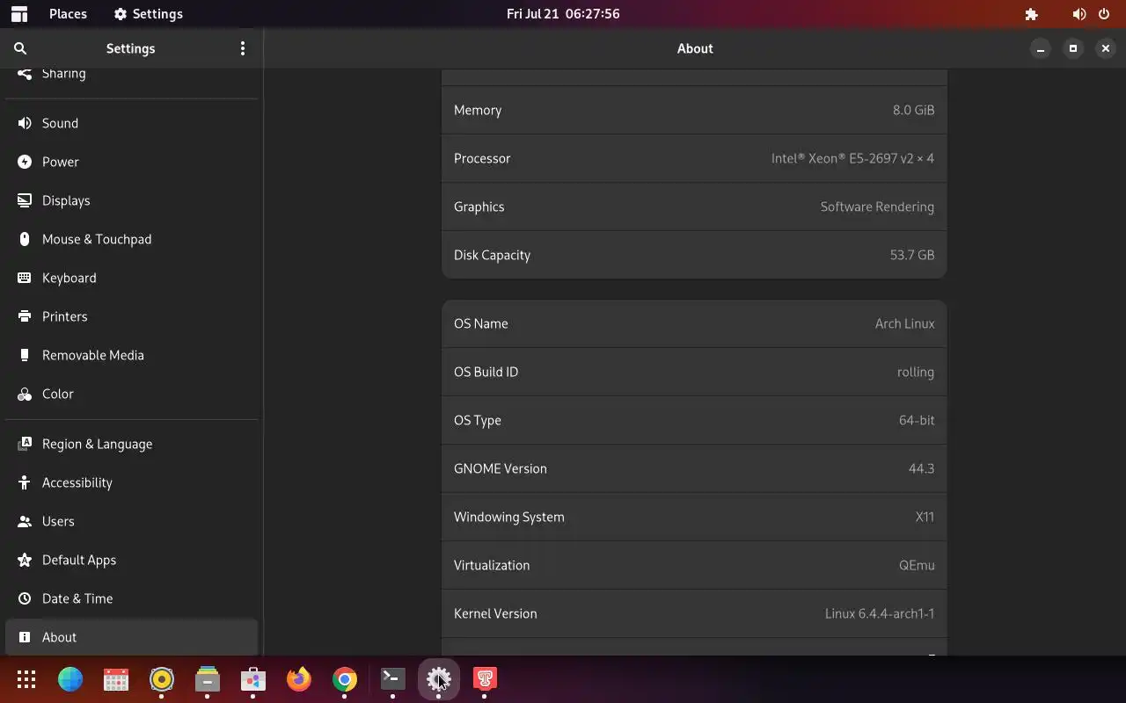Close the Settings window
1126x703 pixels.
point(1106,49)
